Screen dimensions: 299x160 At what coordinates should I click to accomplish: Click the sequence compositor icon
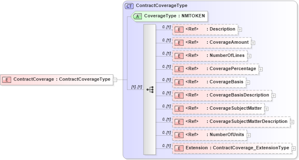click(x=150, y=89)
